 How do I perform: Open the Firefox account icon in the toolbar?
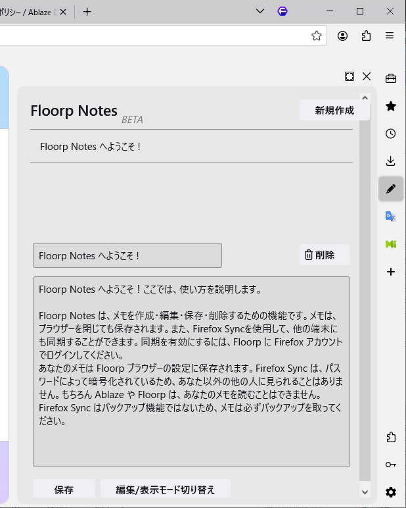tap(342, 36)
